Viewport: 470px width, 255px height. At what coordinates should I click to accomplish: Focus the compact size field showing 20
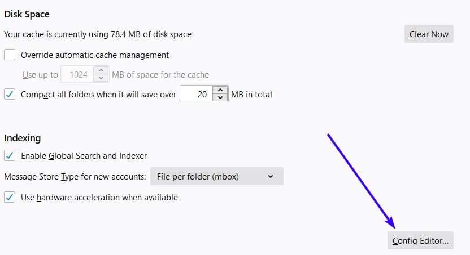tap(197, 94)
